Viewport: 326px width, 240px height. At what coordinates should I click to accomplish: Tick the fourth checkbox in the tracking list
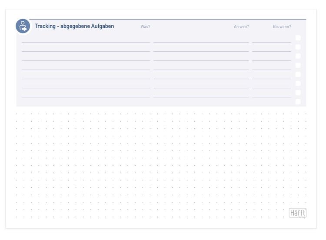(x=298, y=65)
